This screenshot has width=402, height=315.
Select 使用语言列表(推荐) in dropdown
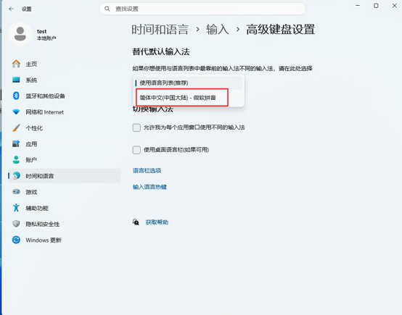pos(189,83)
